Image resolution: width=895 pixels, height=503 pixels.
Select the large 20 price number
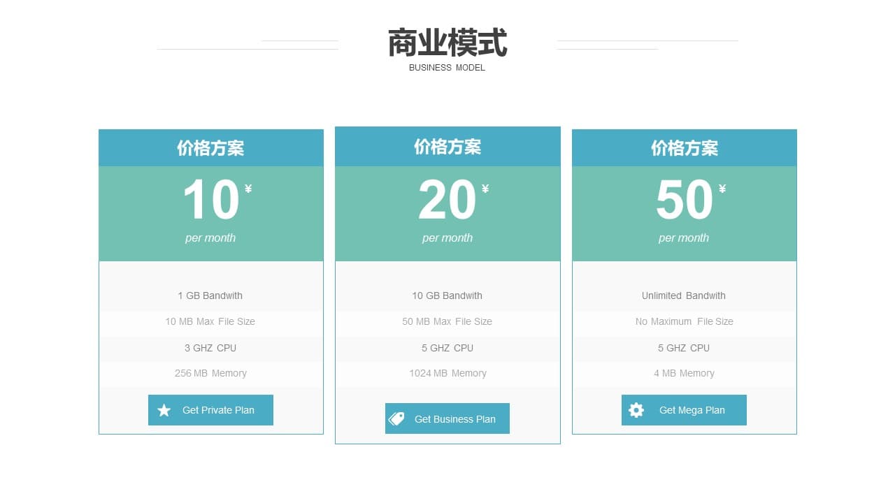pyautogui.click(x=447, y=201)
